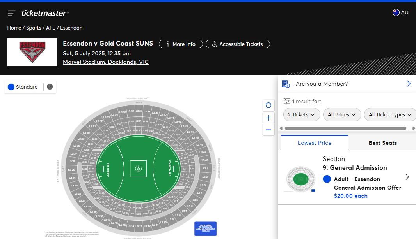The width and height of the screenshot is (416, 239).
Task: Click the blue Standard ticket type dot
Action: 11,87
